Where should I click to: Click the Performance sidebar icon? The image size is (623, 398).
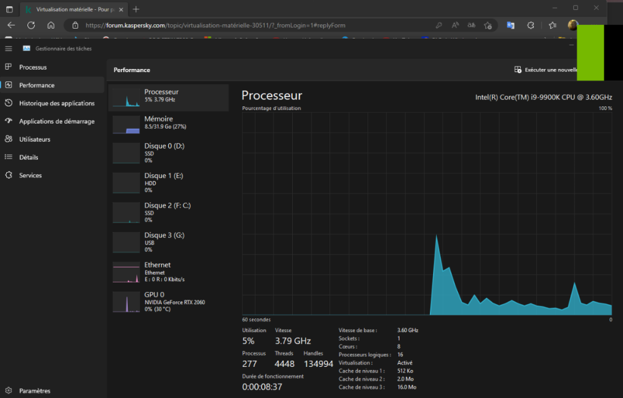point(8,85)
